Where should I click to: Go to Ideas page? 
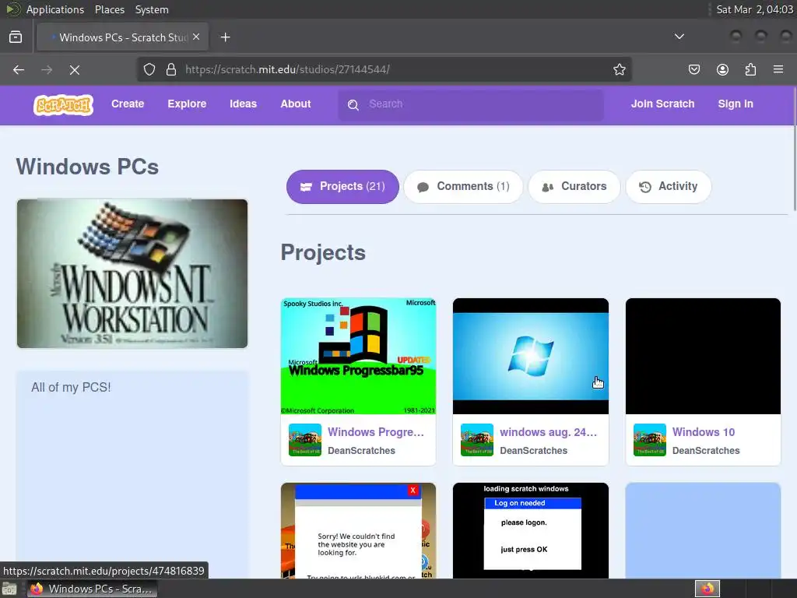point(243,104)
